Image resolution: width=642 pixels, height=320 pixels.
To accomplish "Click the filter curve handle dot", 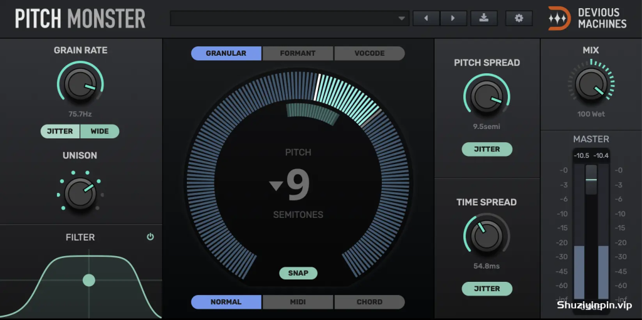I will coord(89,281).
